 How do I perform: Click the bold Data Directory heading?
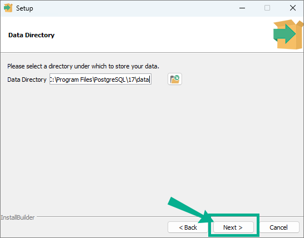[31, 35]
